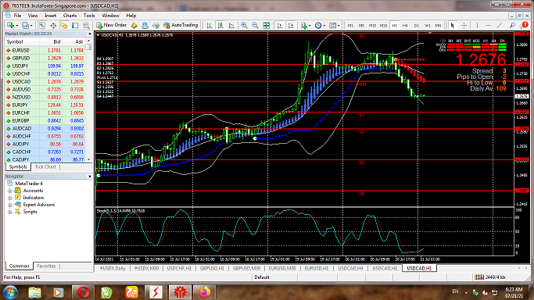Select the Crosshair tool
The height and width of the screenshot is (300, 534).
464,25
